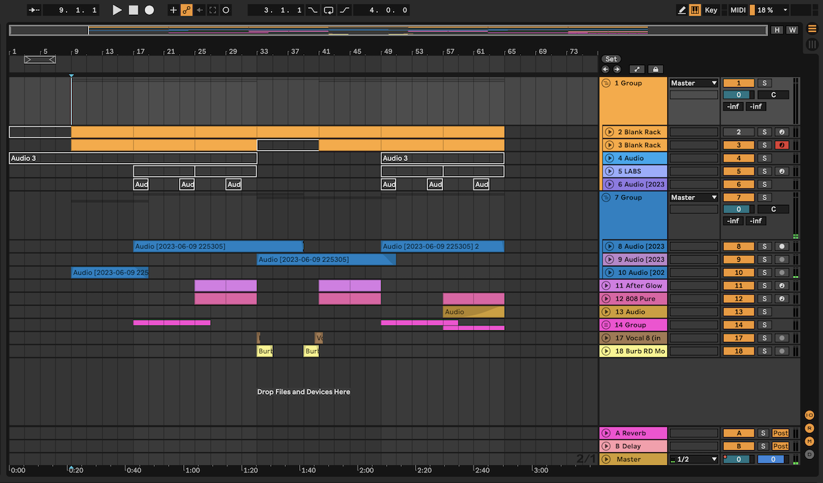Solo the 4 Audio track
Image resolution: width=823 pixels, height=483 pixels.
764,158
